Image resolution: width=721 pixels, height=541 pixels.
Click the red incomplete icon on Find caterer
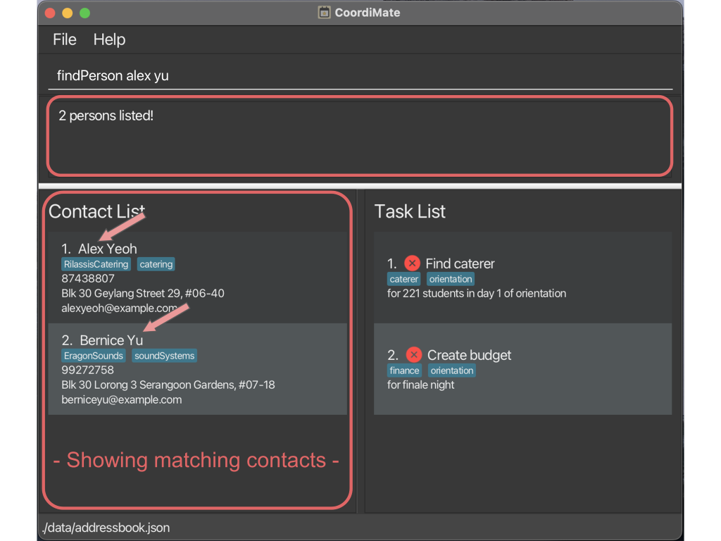[x=412, y=263]
